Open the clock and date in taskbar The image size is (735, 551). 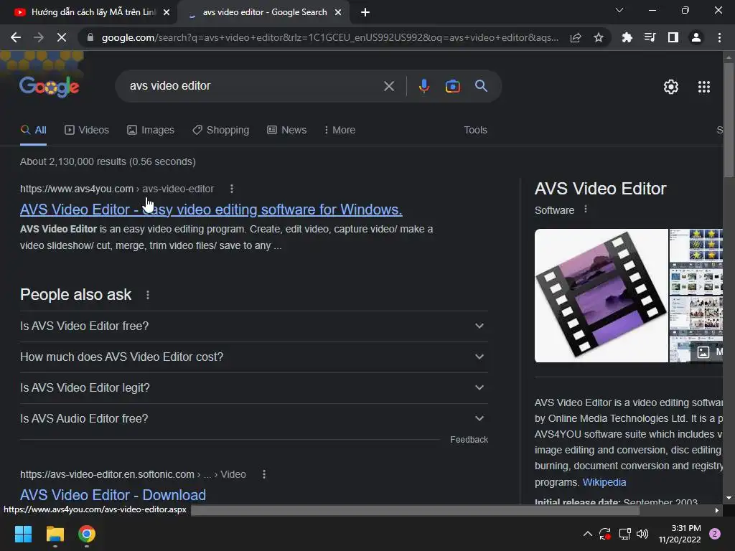pyautogui.click(x=679, y=534)
